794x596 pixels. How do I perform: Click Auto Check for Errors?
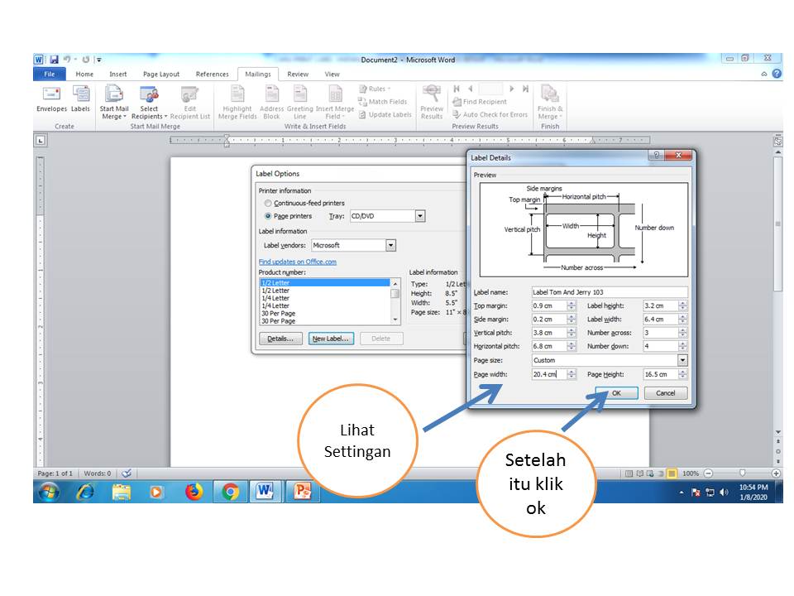(x=490, y=115)
